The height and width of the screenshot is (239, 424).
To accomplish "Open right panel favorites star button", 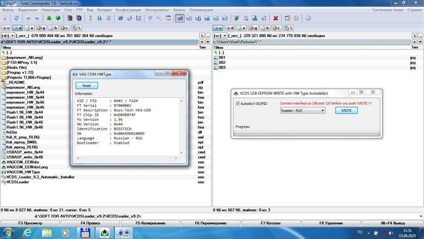I will pos(414,42).
